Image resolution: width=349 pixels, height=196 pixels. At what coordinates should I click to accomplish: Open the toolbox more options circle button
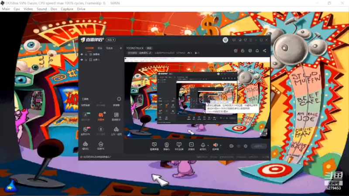pyautogui.click(x=119, y=99)
